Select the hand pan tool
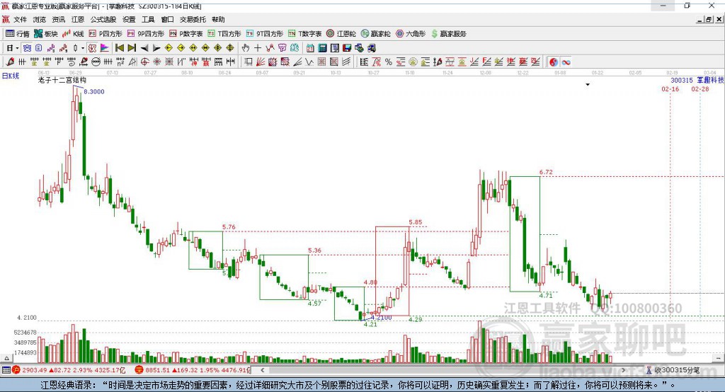Viewport: 725px width, 392px height. 246,48
